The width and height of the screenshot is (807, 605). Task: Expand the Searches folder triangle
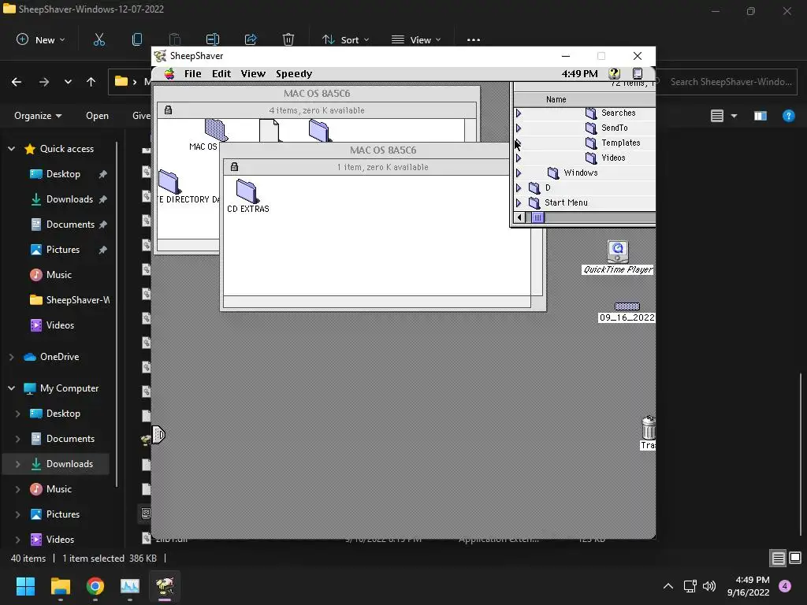[519, 113]
